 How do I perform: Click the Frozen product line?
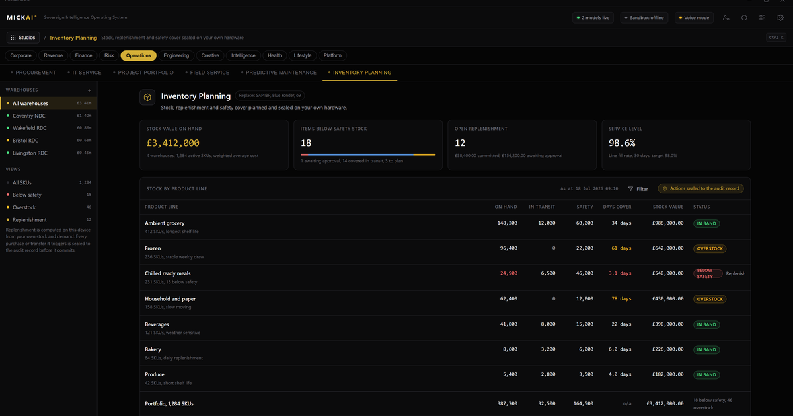click(x=153, y=248)
